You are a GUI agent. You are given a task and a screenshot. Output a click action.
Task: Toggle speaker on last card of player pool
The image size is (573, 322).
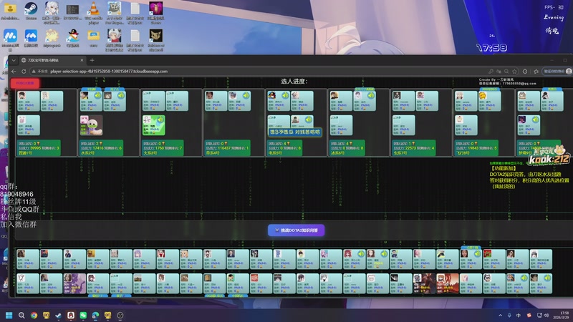tap(547, 278)
